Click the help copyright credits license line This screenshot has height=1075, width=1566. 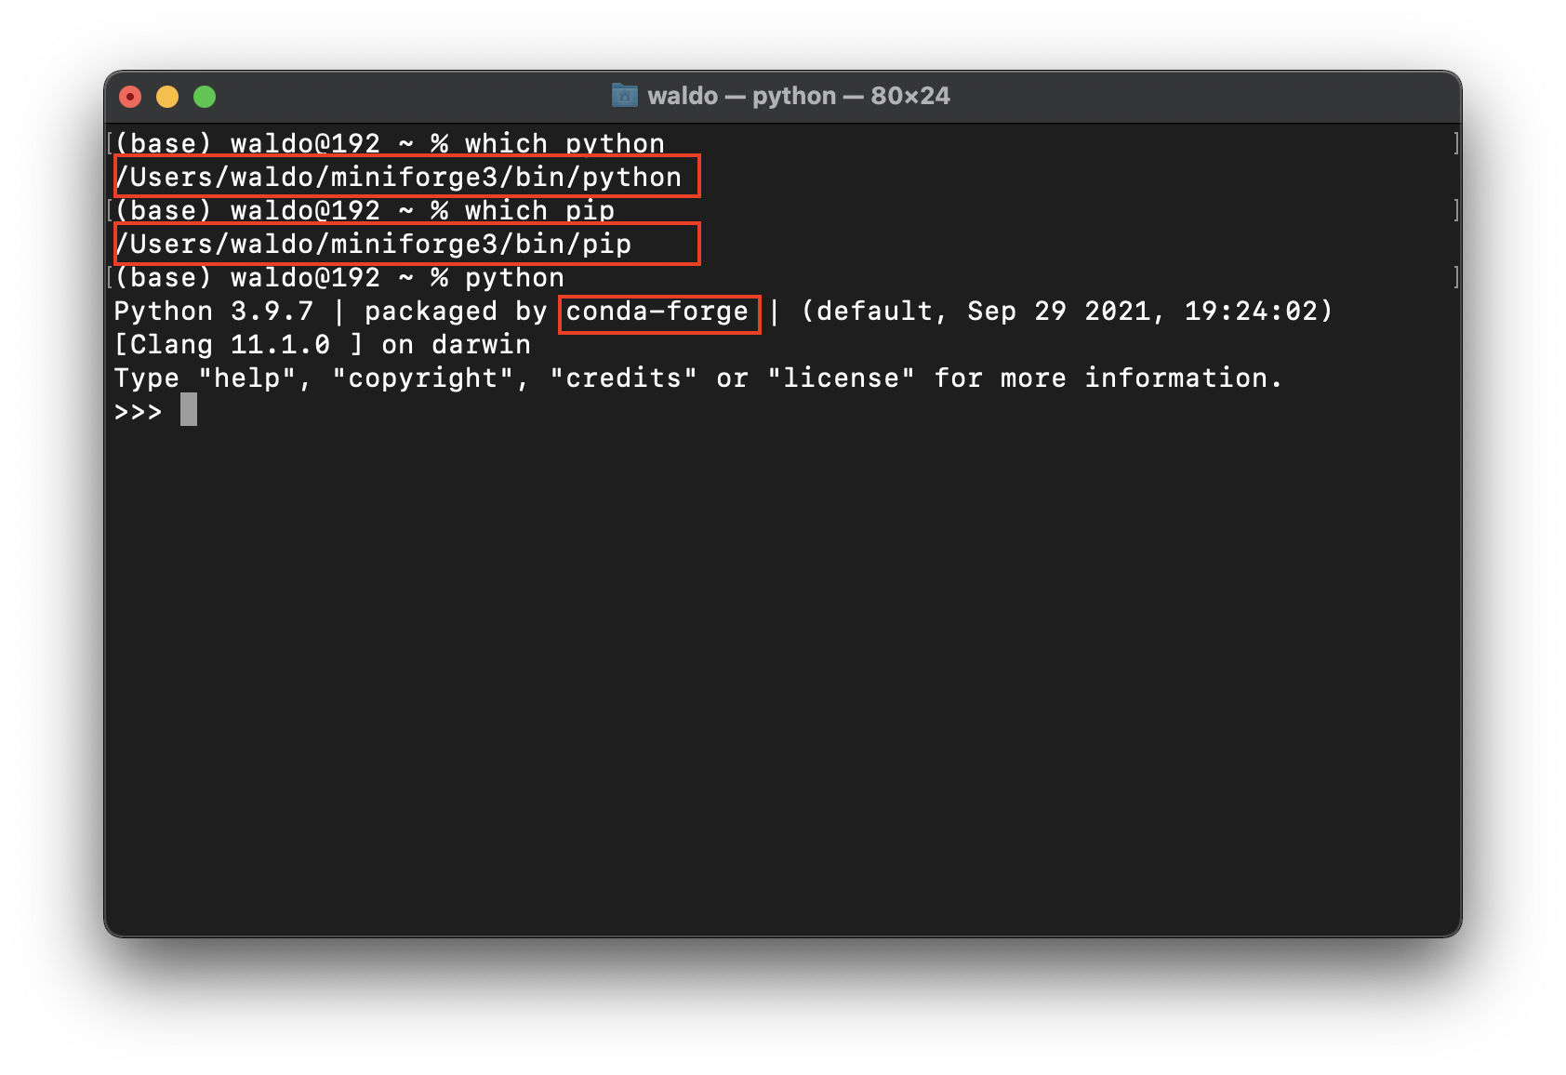697,377
